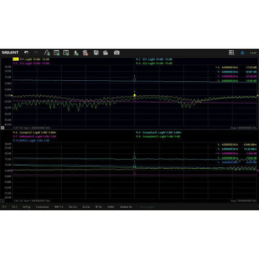
Task: Click marker readout -17.03 dB
Action: pos(251,67)
